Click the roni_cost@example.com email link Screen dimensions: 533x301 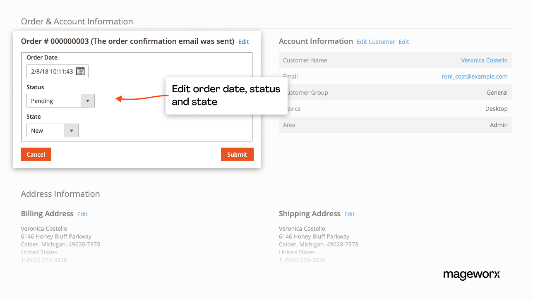(474, 76)
